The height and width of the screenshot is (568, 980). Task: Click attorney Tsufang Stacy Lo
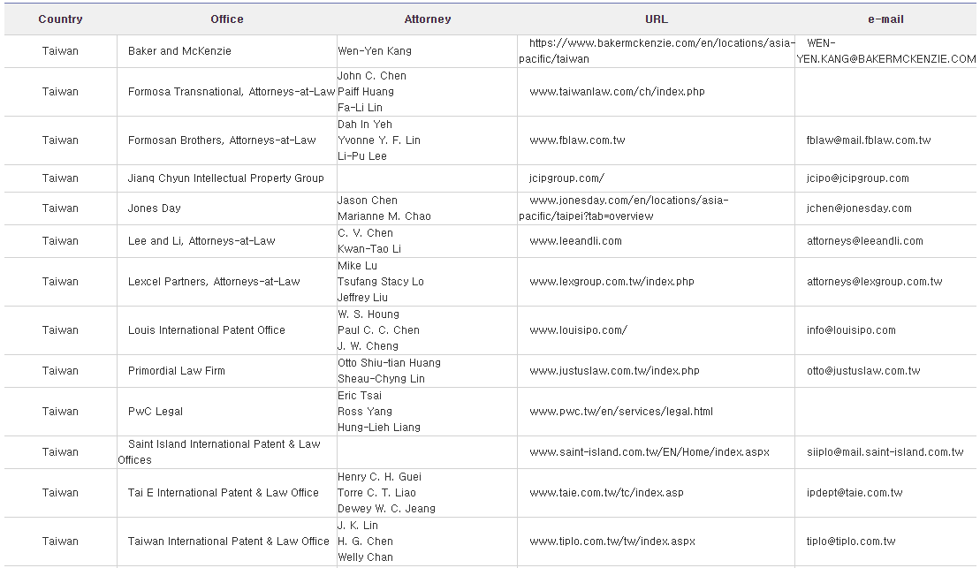[381, 282]
